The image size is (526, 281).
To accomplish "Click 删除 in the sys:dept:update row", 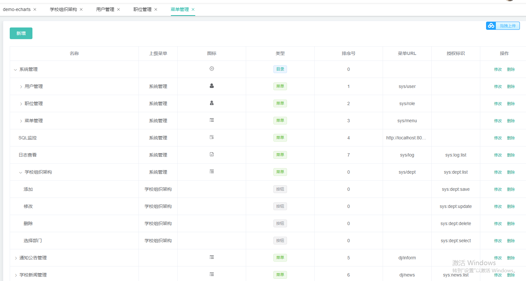I will (x=511, y=207).
